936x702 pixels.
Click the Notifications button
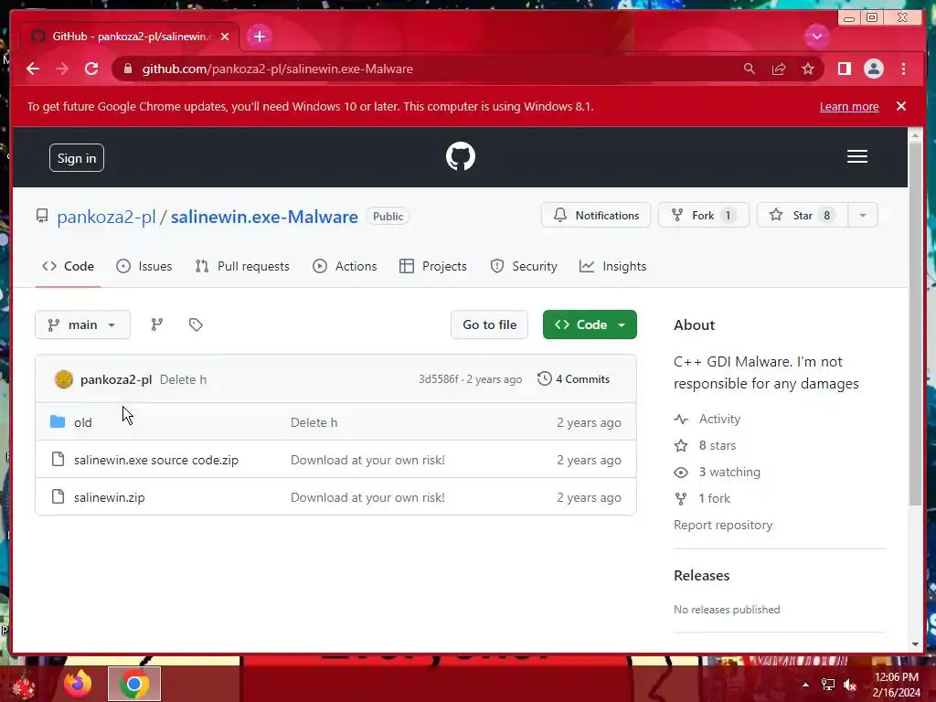point(596,215)
